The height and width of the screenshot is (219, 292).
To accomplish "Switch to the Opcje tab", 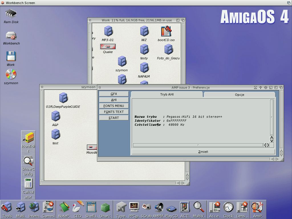I will pos(240,95).
